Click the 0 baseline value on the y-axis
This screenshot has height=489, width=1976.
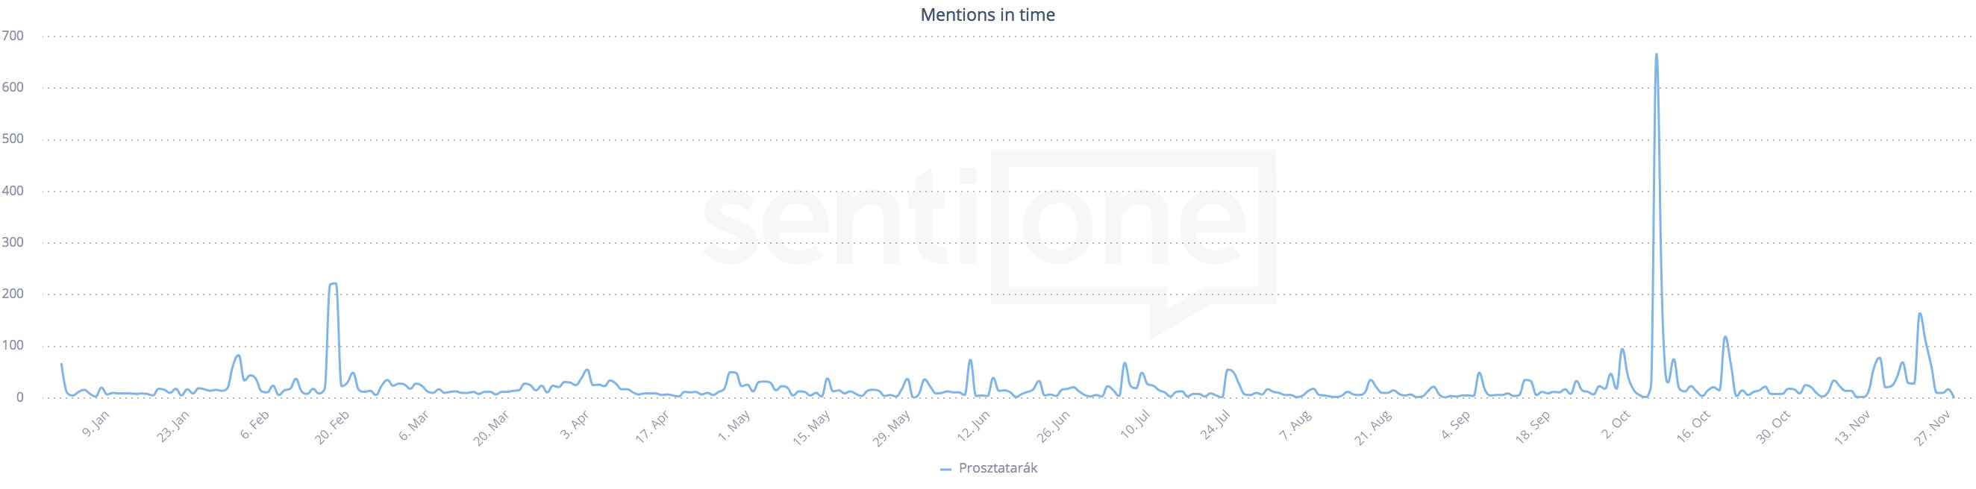pyautogui.click(x=20, y=397)
